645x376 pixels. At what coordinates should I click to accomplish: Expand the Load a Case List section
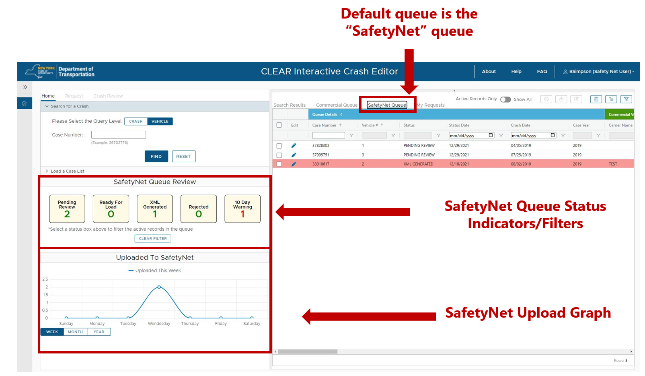click(x=47, y=171)
